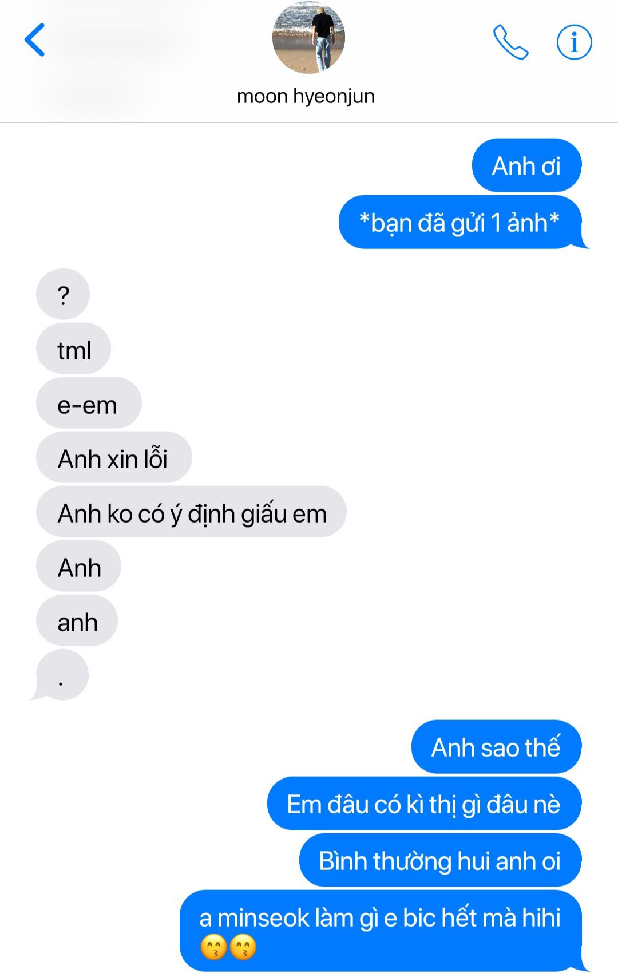Tap the 'tml' message bubble

pos(74,349)
